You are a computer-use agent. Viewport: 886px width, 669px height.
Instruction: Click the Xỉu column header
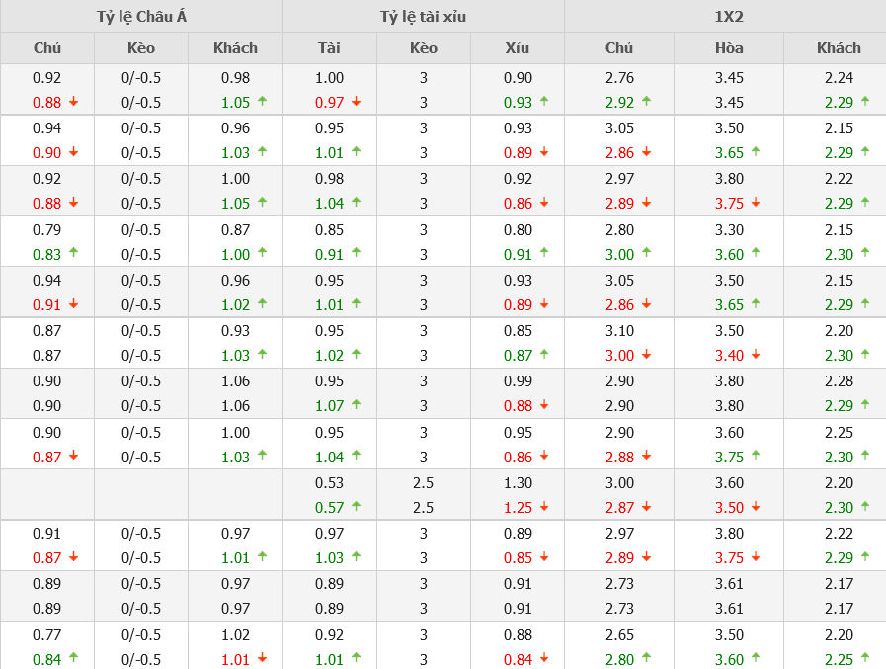517,47
